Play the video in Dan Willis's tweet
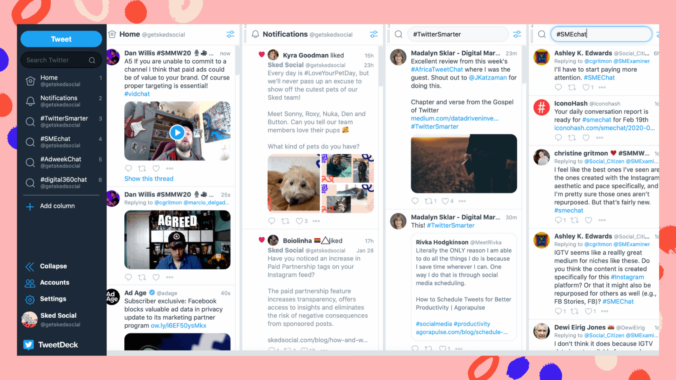676x380 pixels. pyautogui.click(x=177, y=132)
